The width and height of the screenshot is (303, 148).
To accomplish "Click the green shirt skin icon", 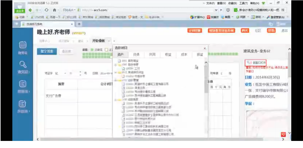I will click(x=263, y=3).
